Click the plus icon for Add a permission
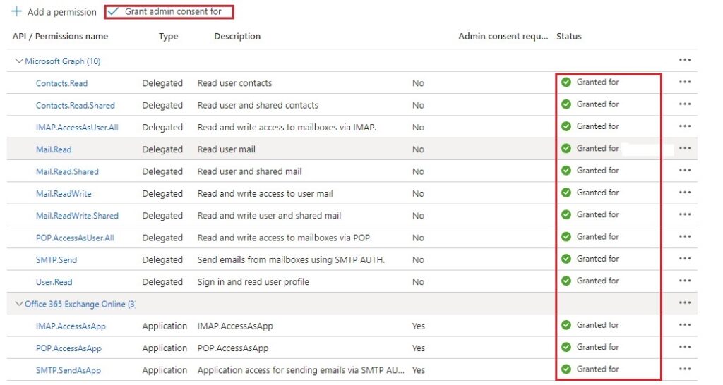Screen dimensions: 723x385 (17, 12)
